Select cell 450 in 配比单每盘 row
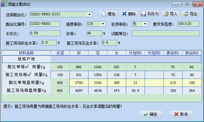The width and height of the screenshot is (204, 122). pyautogui.click(x=60, y=83)
